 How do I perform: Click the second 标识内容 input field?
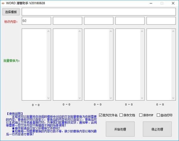67,21
